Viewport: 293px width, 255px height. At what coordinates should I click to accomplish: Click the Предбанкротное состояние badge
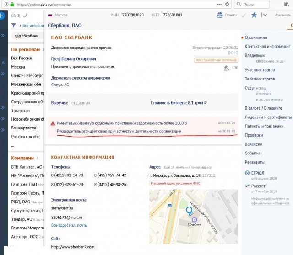(216, 60)
